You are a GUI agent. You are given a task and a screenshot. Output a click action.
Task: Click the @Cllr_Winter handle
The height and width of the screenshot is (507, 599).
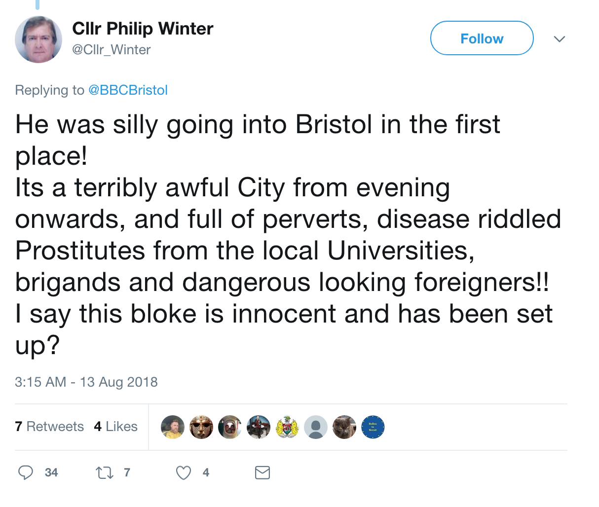pyautogui.click(x=112, y=50)
